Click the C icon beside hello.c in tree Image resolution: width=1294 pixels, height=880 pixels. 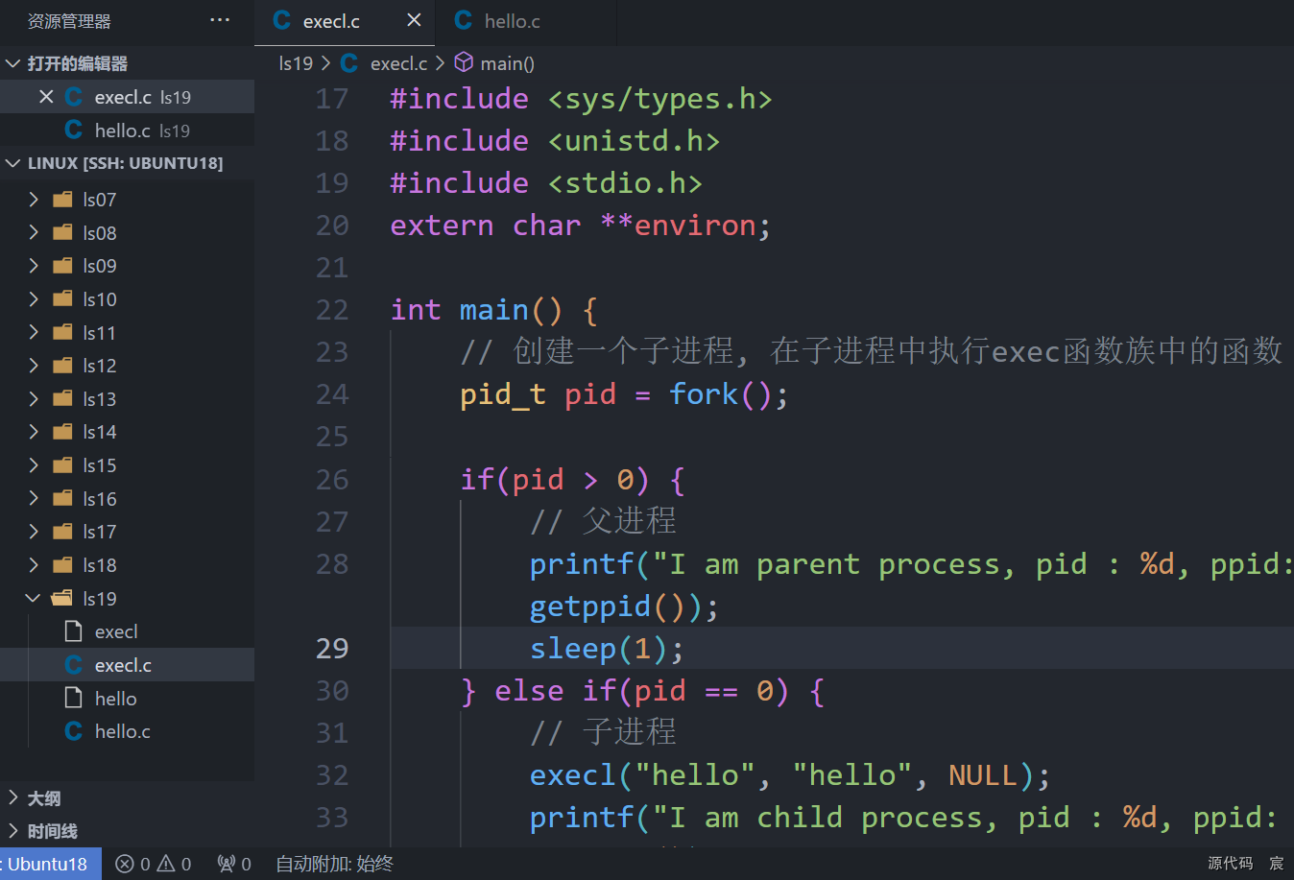click(x=73, y=731)
